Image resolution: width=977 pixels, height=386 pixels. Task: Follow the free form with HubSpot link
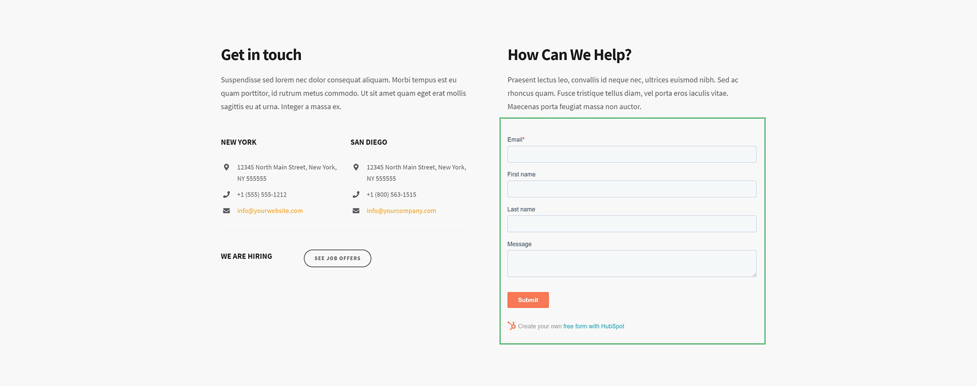(x=594, y=326)
